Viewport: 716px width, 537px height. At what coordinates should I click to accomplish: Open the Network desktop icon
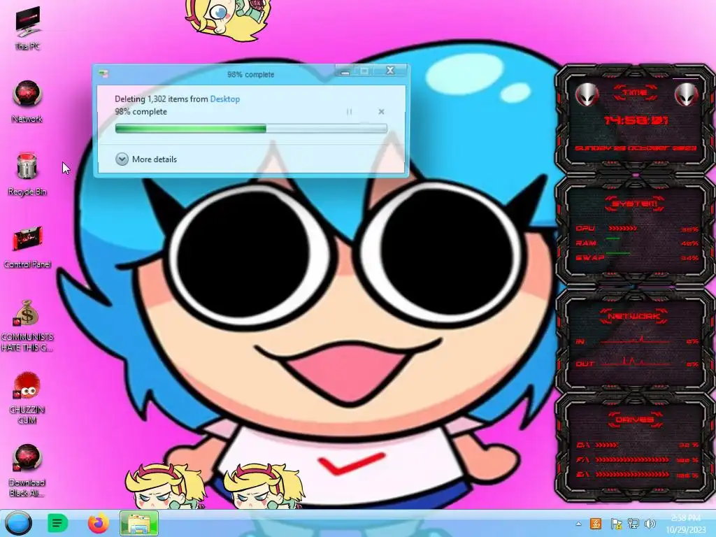(x=27, y=101)
